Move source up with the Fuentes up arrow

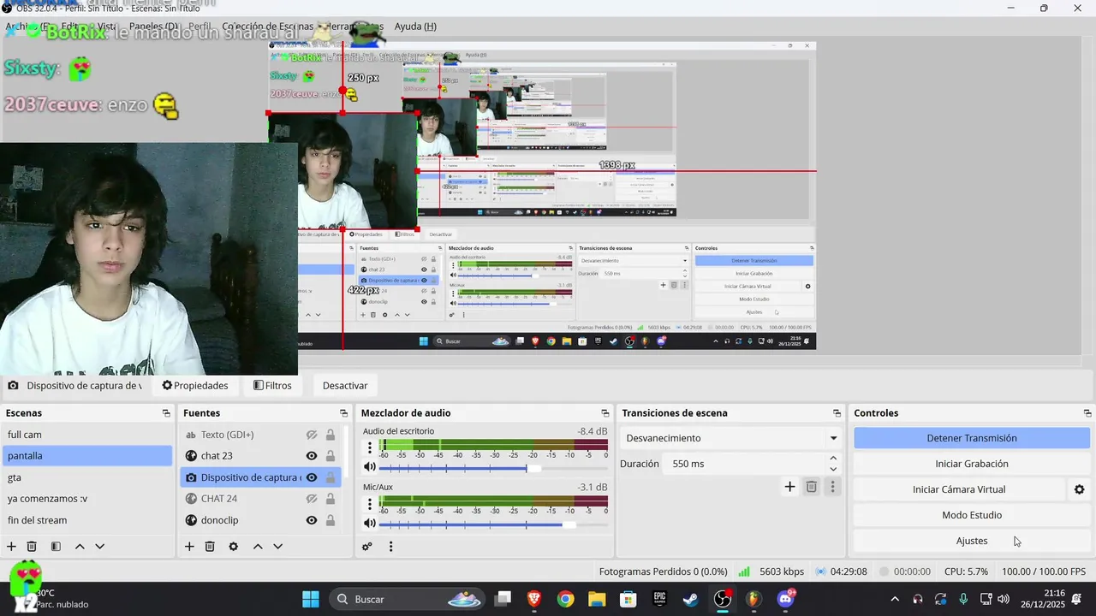pos(258,547)
